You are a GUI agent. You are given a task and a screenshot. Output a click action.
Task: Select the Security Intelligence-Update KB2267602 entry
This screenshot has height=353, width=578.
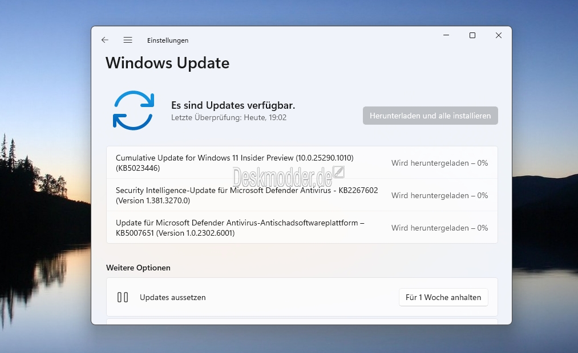click(302, 195)
